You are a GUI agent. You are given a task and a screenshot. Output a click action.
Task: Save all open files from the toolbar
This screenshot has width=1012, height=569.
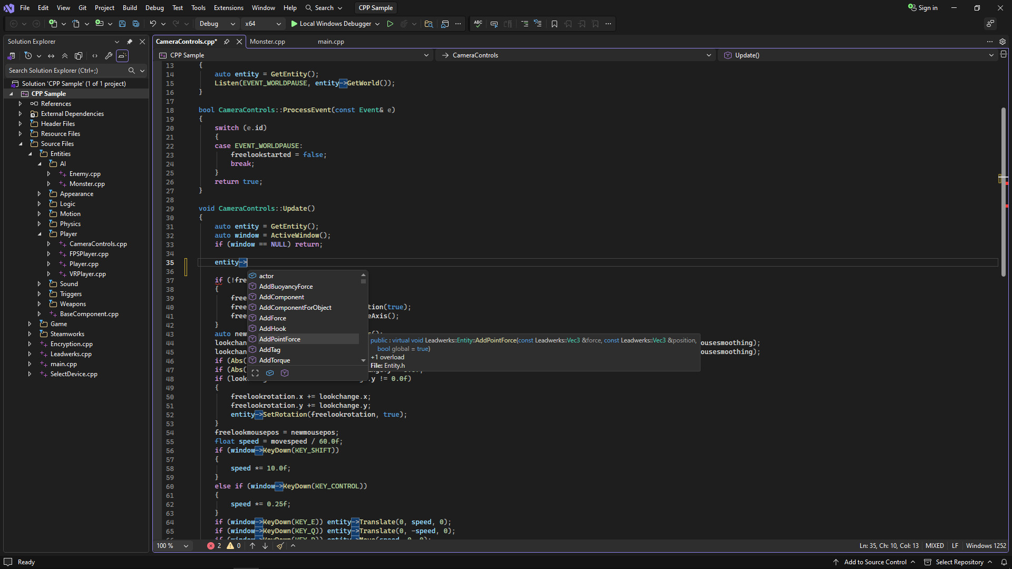click(x=135, y=24)
